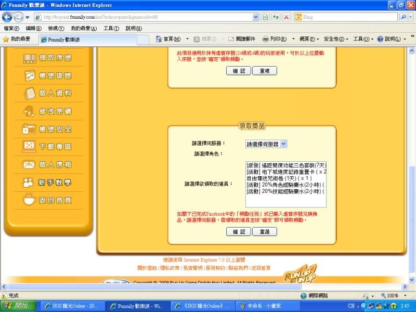This screenshot has height=312, width=416.
Task: Click the browser refresh button
Action: pos(276,17)
